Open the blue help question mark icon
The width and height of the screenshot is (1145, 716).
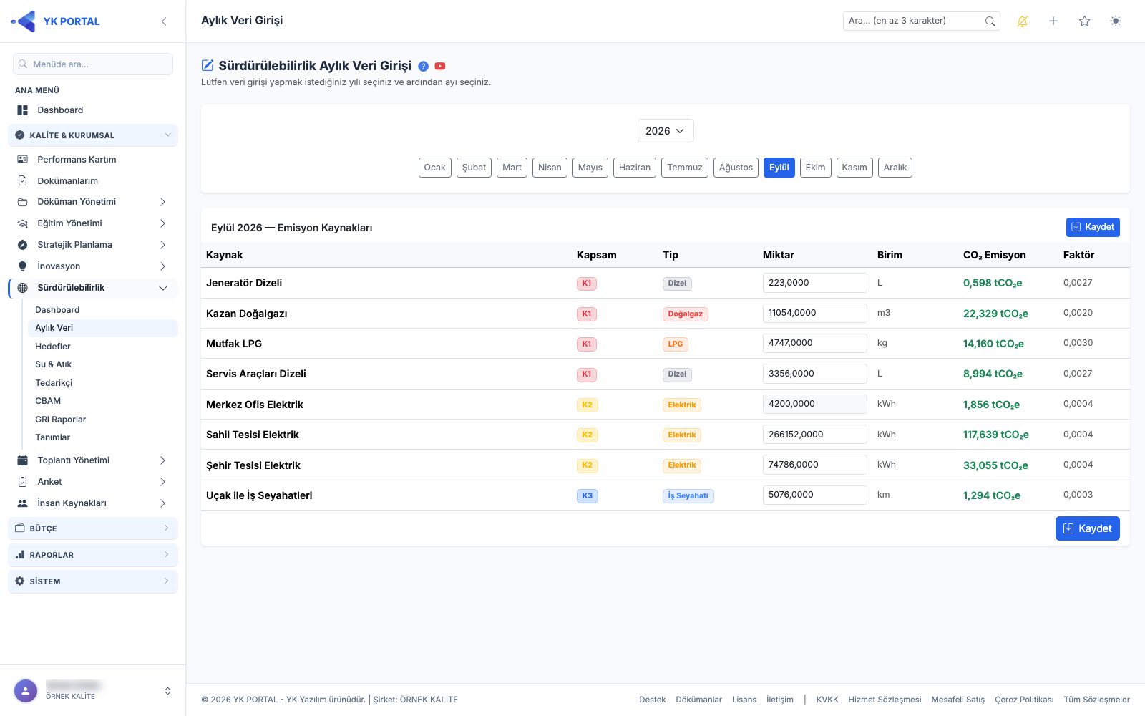click(x=424, y=66)
